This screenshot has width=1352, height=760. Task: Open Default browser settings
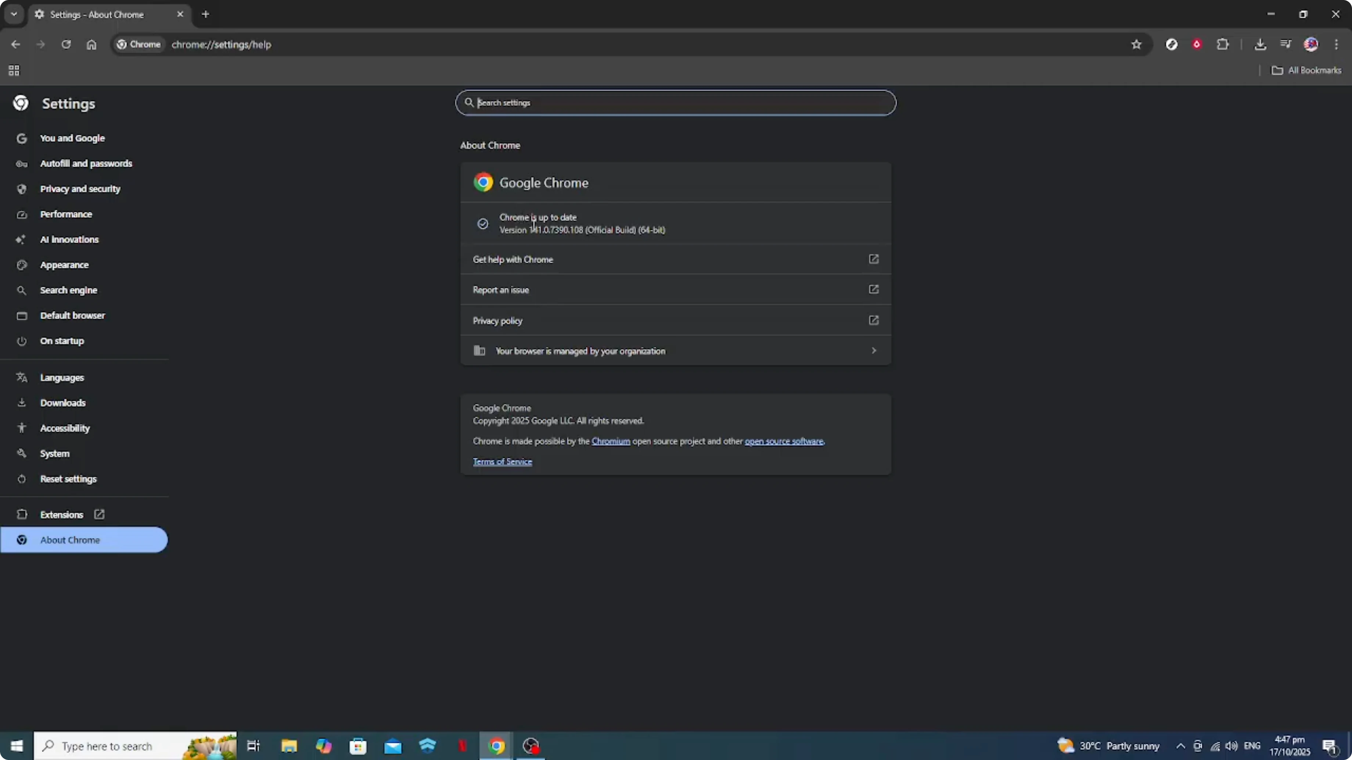(72, 315)
